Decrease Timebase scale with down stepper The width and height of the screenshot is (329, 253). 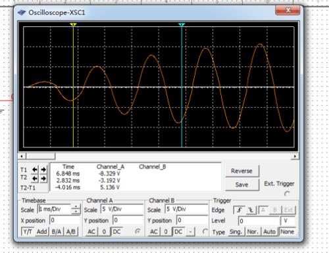[x=76, y=212]
